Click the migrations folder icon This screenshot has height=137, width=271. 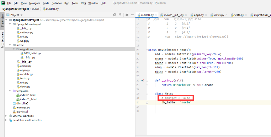[18, 49]
